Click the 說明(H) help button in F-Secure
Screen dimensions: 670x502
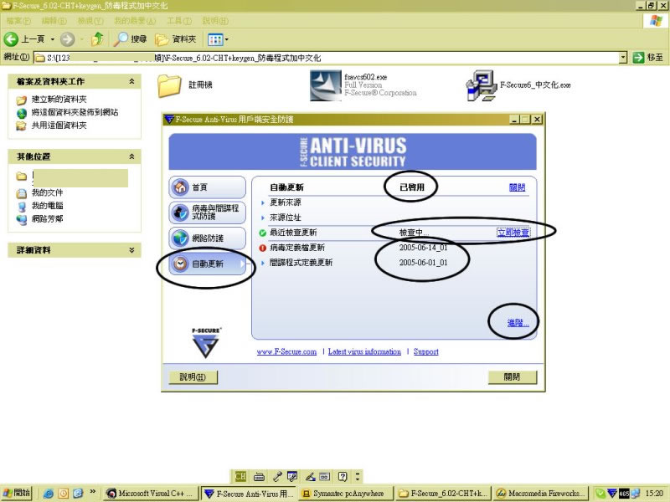[193, 377]
